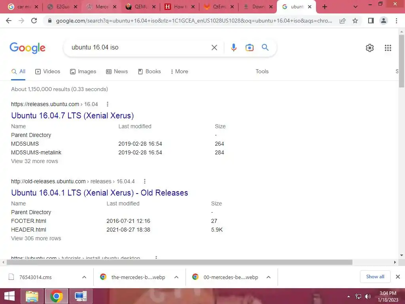Open network status in system tray
Image resolution: width=405 pixels, height=304 pixels.
358,296
